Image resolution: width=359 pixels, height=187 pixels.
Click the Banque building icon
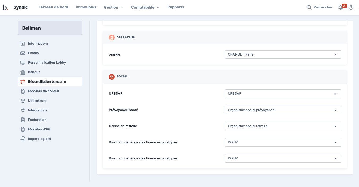click(23, 72)
